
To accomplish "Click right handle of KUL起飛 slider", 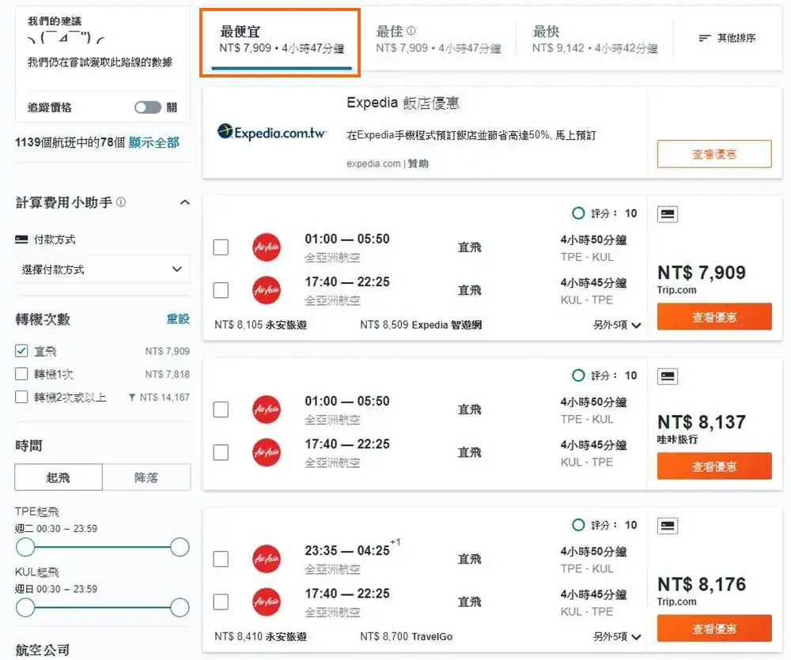I will [x=180, y=608].
